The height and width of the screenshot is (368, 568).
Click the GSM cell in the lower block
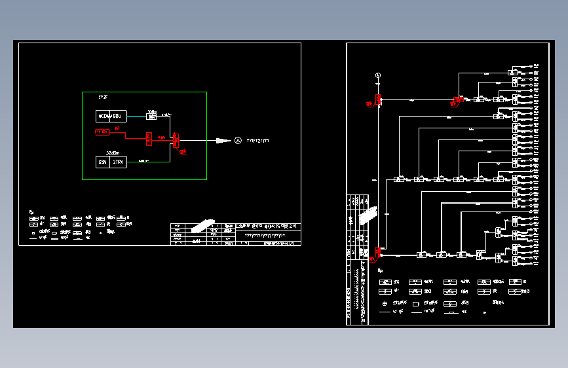102,162
